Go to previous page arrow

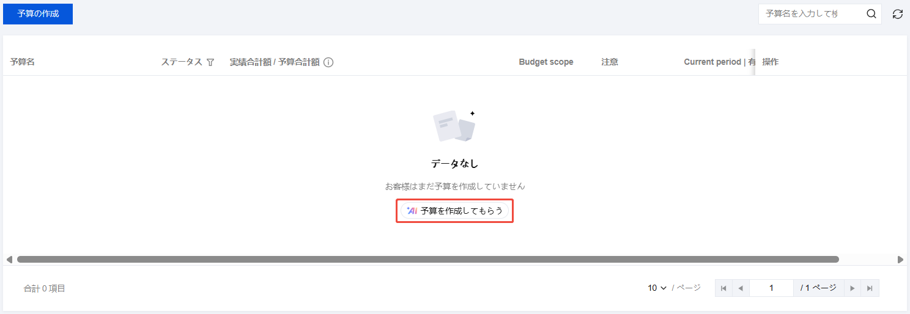(x=740, y=288)
